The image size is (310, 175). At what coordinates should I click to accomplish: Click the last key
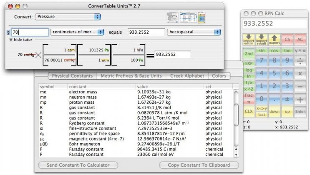click(x=262, y=115)
